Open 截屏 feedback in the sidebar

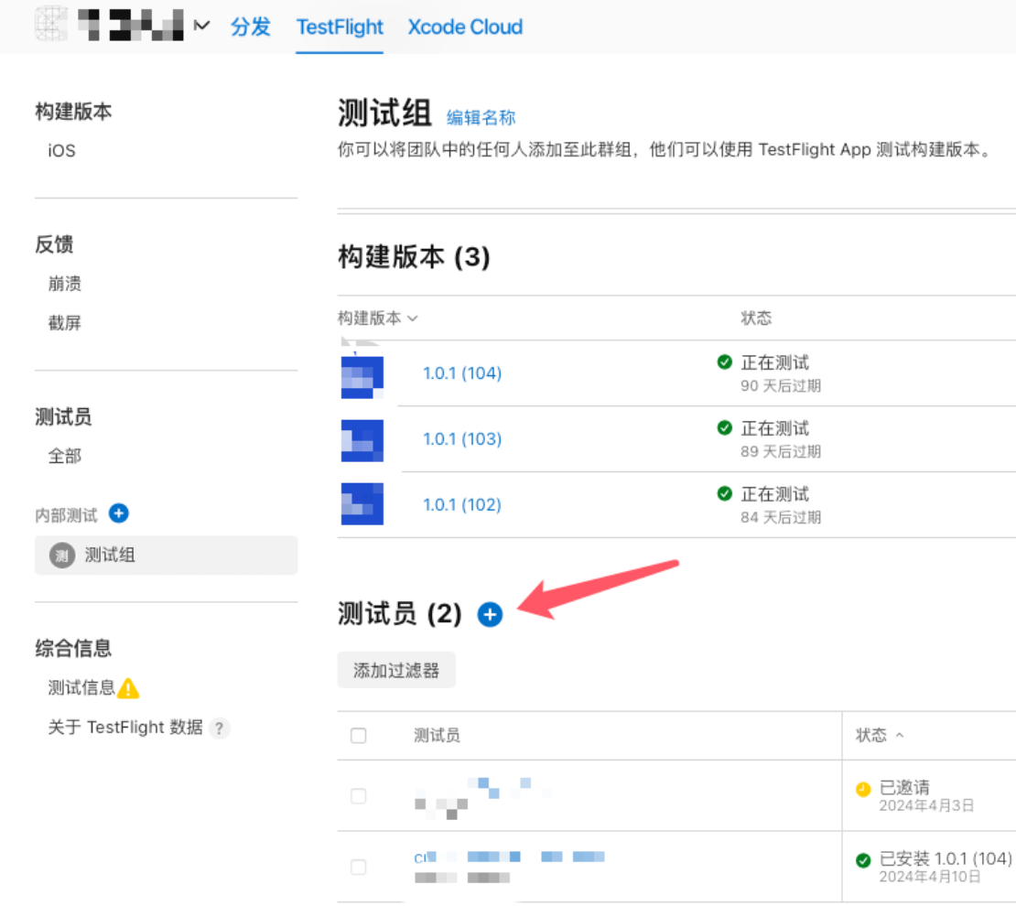[65, 323]
